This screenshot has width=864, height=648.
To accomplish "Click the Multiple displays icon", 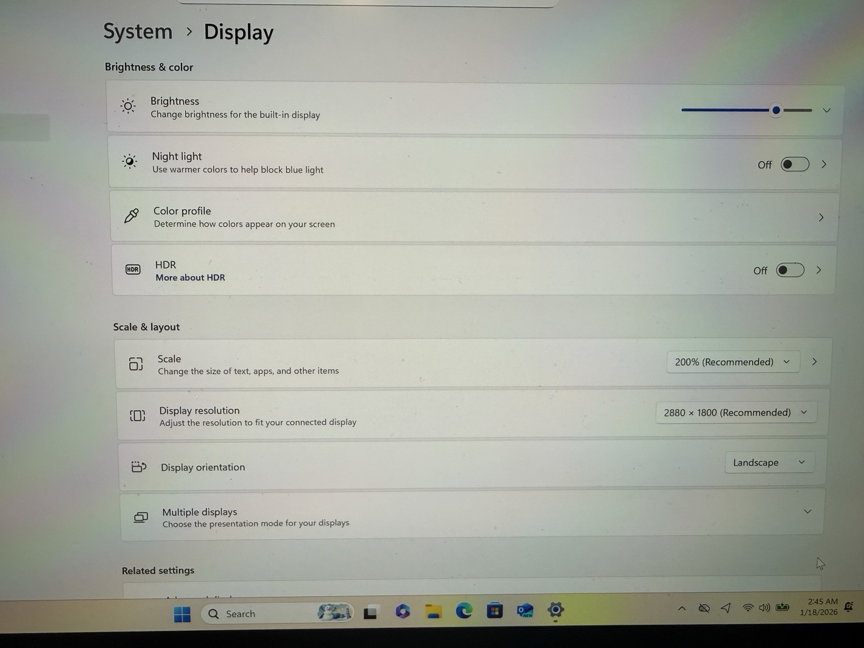I will (141, 517).
